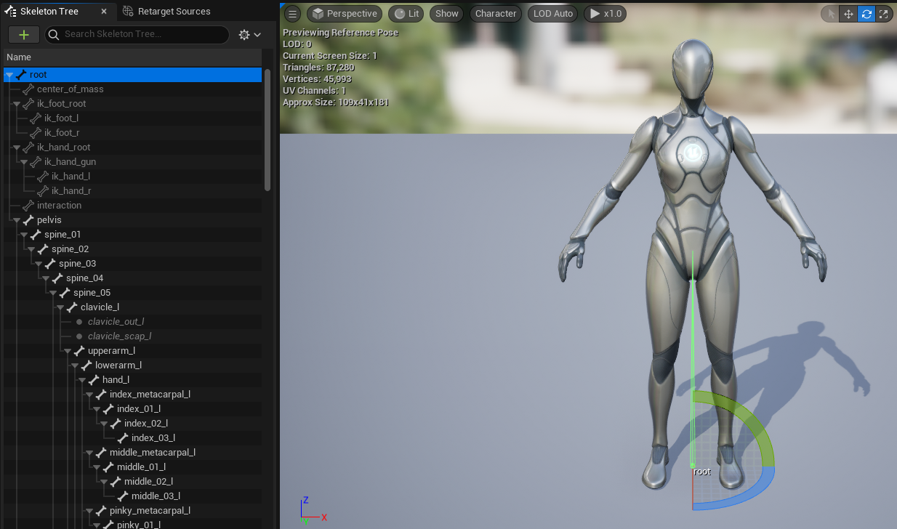Viewport: 897px width, 529px height.
Task: Click the bone icon beside interaction
Action: 28,205
